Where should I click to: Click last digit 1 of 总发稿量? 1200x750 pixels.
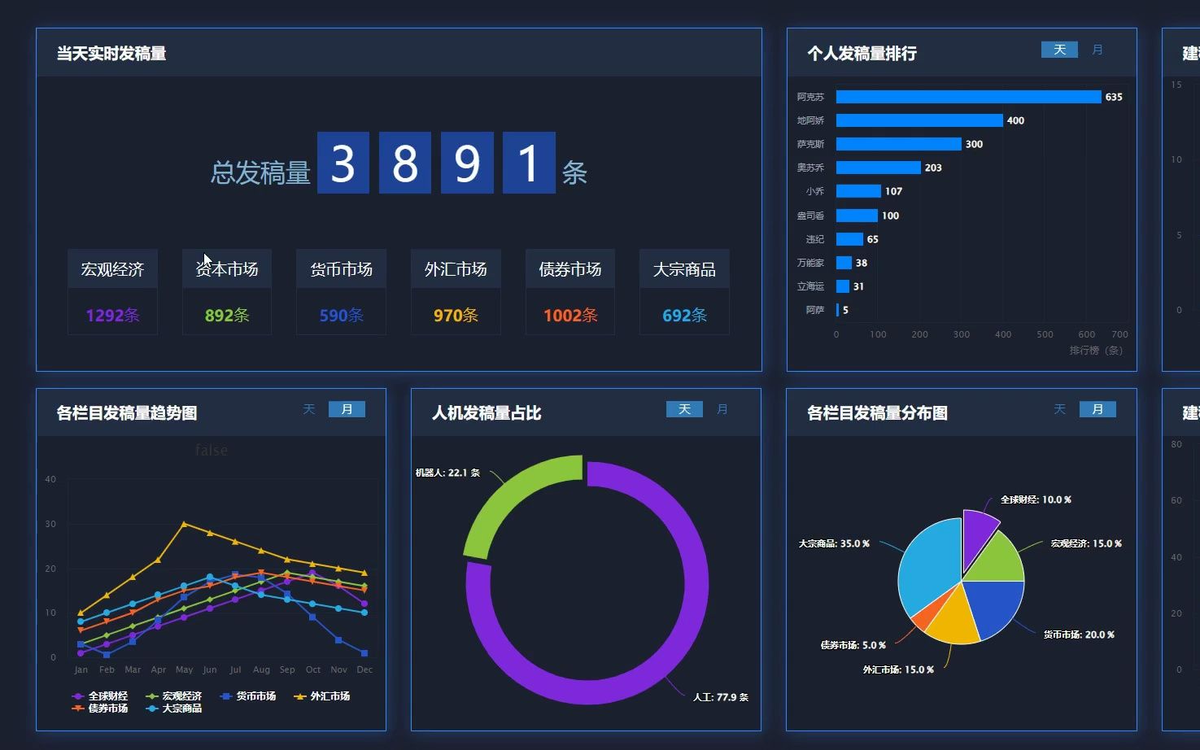coord(529,163)
